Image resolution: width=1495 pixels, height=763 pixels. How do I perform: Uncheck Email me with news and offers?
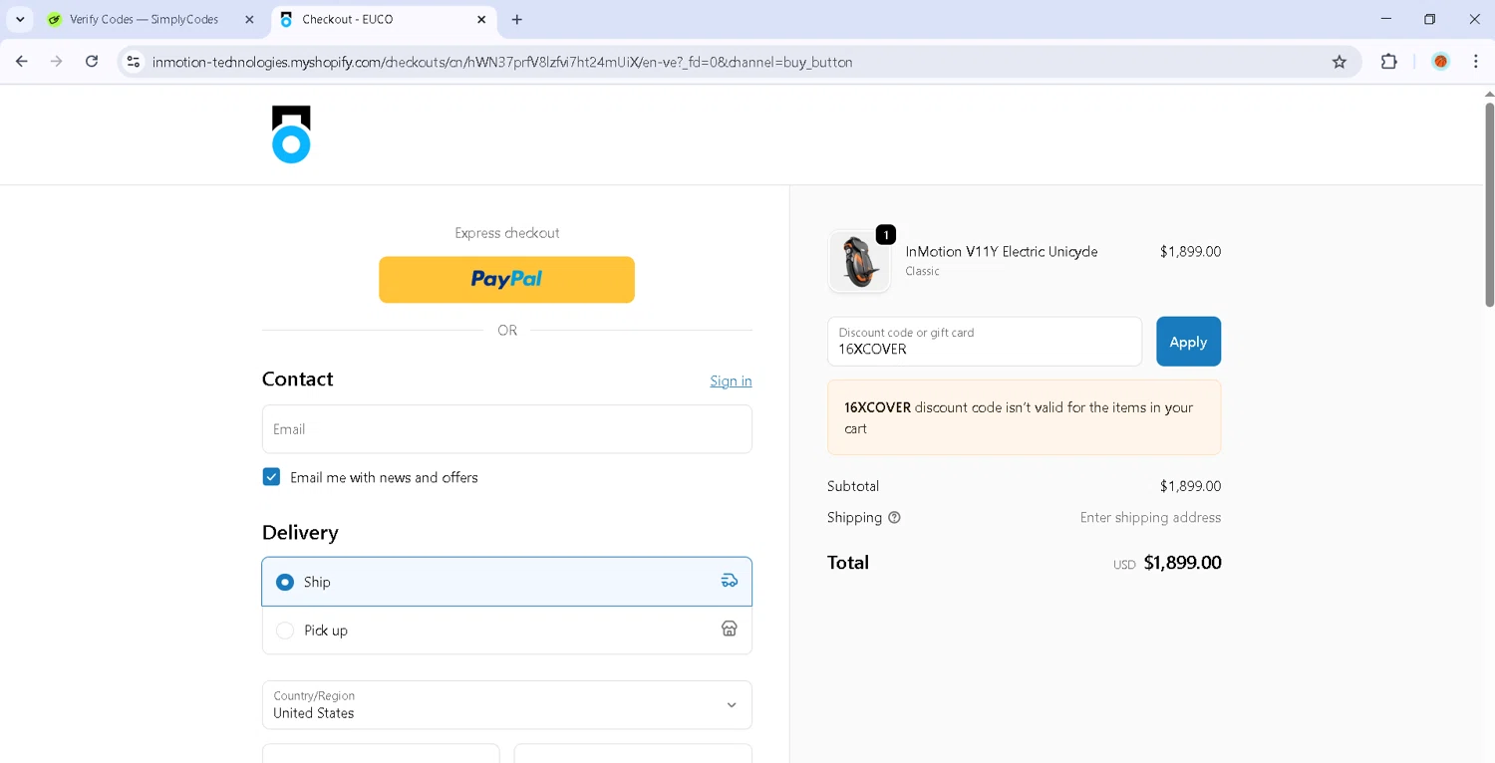click(x=271, y=477)
